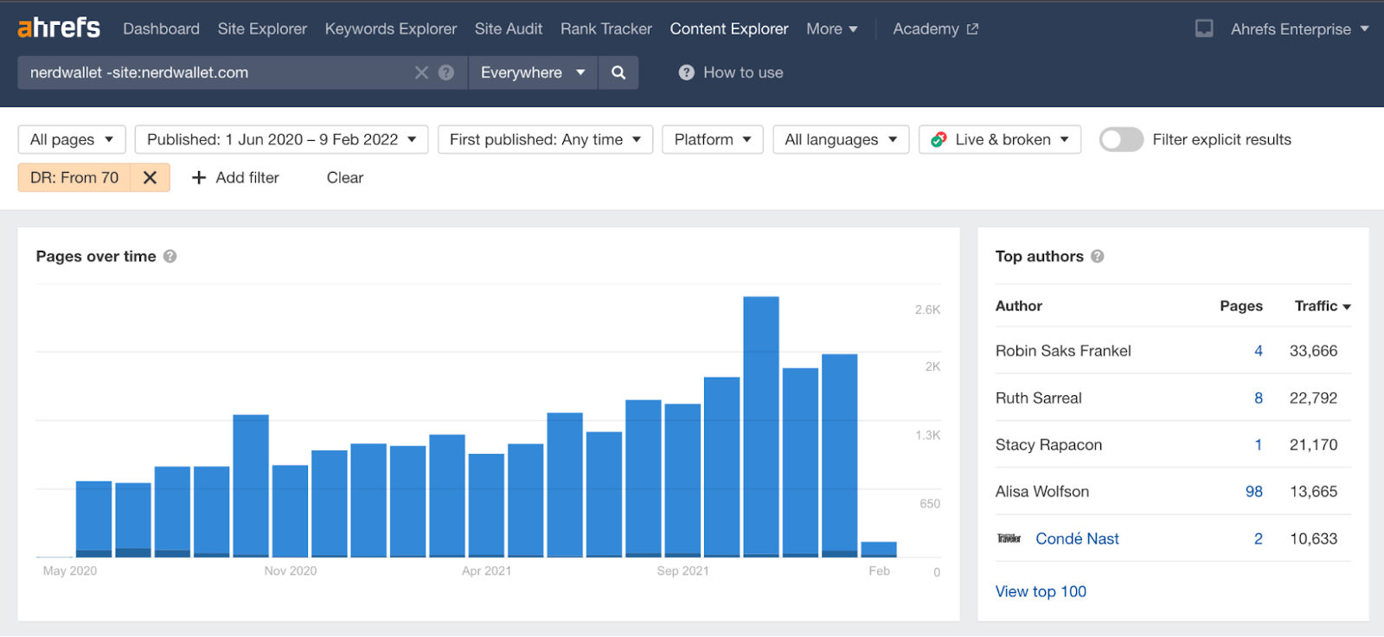The image size is (1384, 637).
Task: Click help icon beside Pages over time
Action: pyautogui.click(x=170, y=257)
